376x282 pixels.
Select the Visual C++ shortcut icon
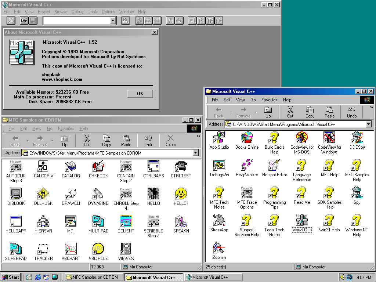(302, 220)
